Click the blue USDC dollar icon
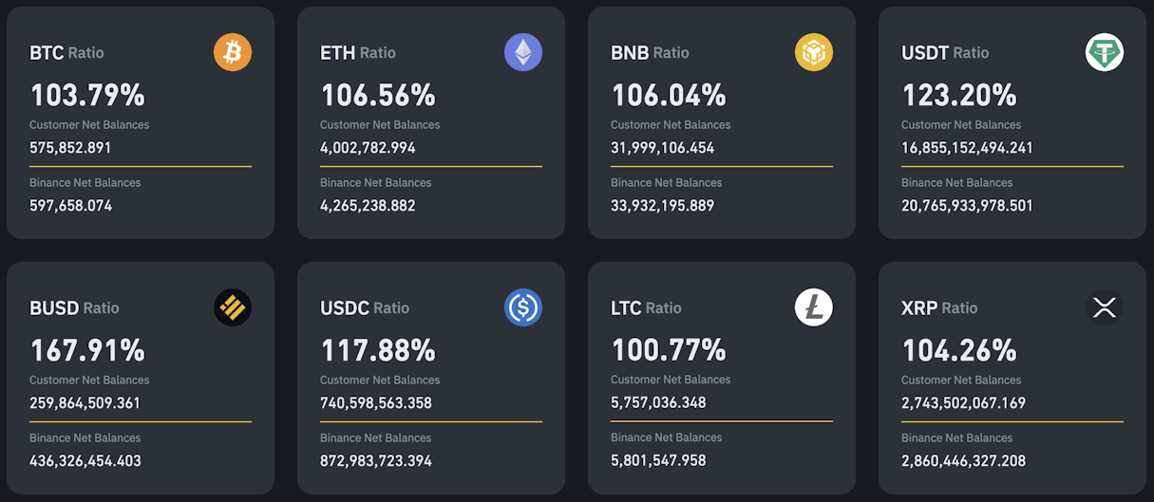Viewport: 1154px width, 502px height. pos(523,307)
